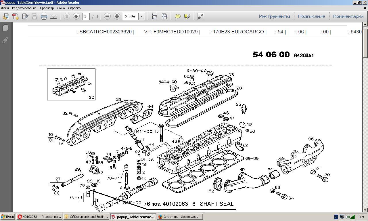Click part number 36 exhaust manifold label

point(311,139)
